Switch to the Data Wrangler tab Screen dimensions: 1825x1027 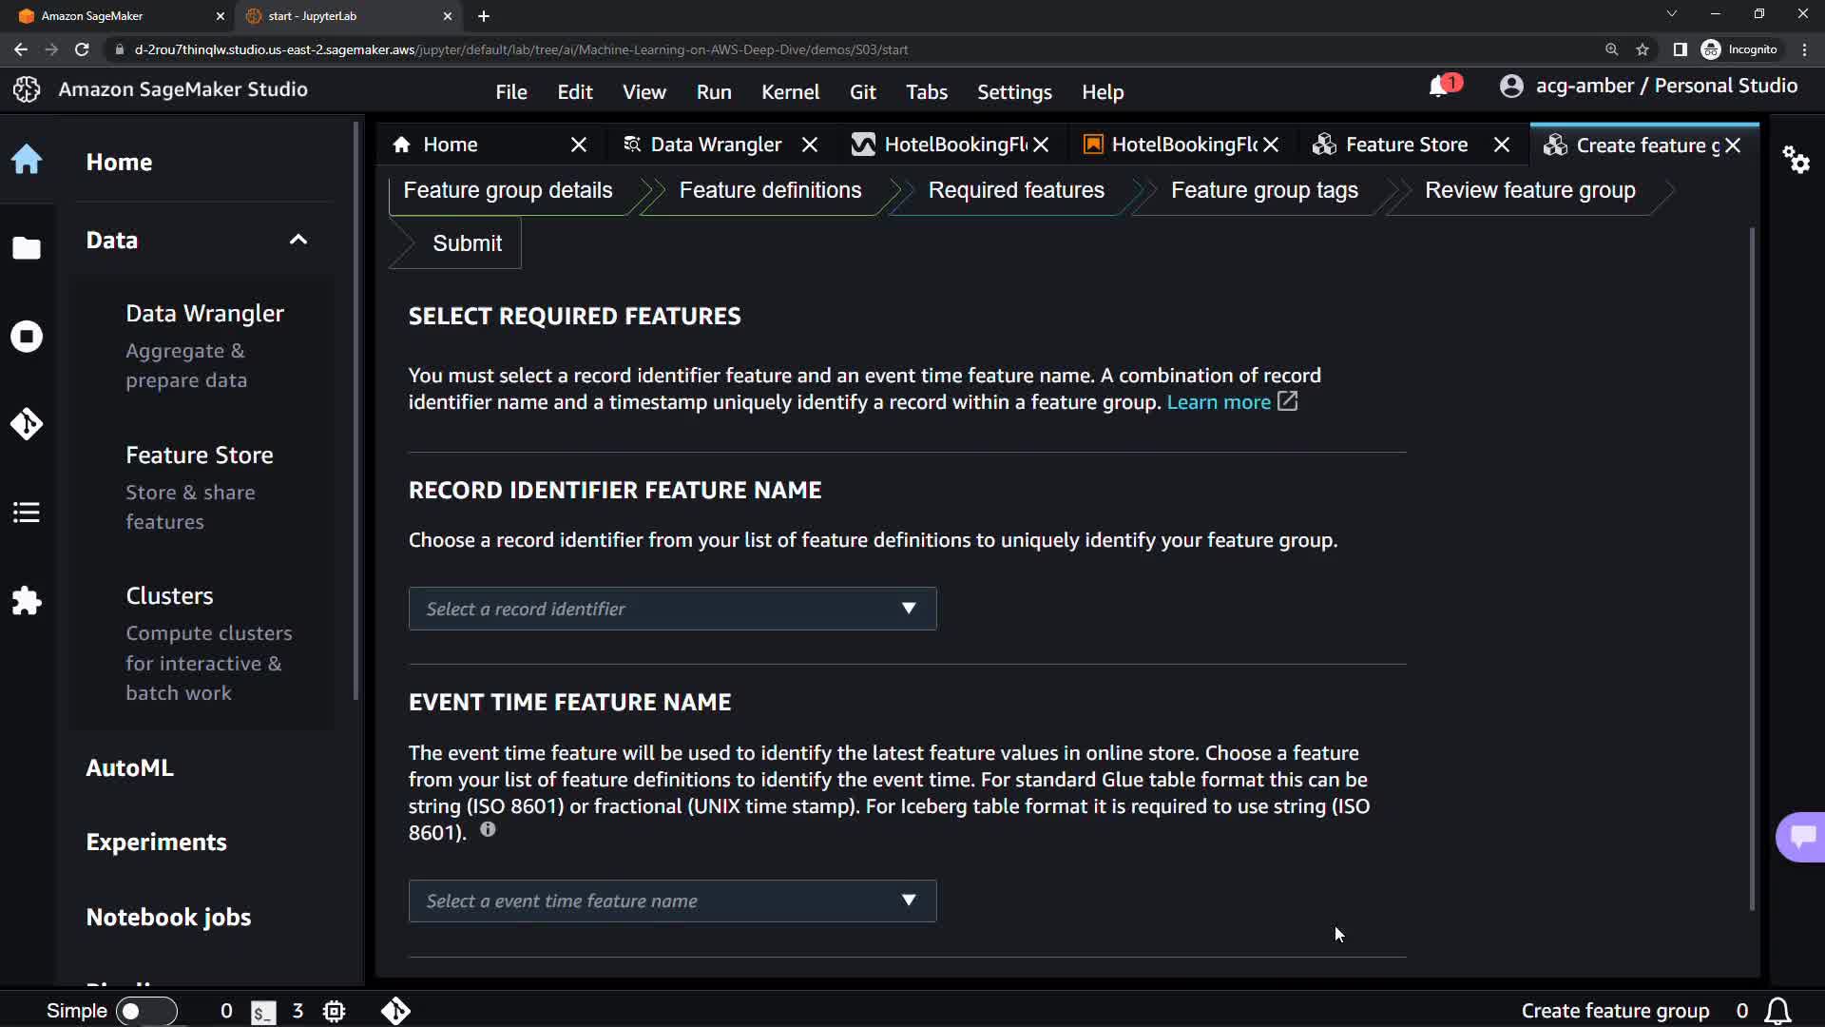pos(715,145)
